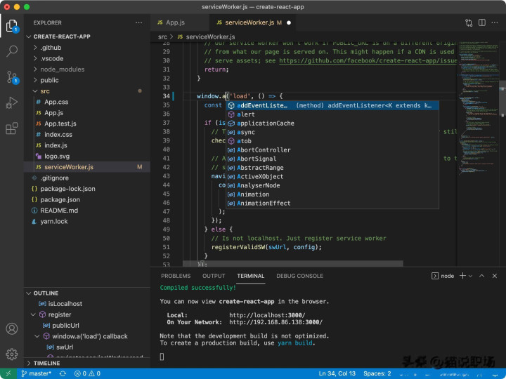
Task: Open the launch profile dropdown next to plus
Action: [x=472, y=276]
